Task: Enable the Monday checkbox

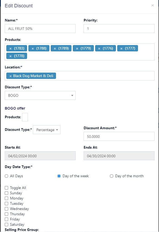Action: (6, 198)
